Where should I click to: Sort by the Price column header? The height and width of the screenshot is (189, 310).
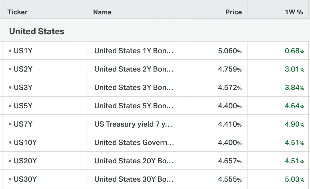[x=233, y=12]
